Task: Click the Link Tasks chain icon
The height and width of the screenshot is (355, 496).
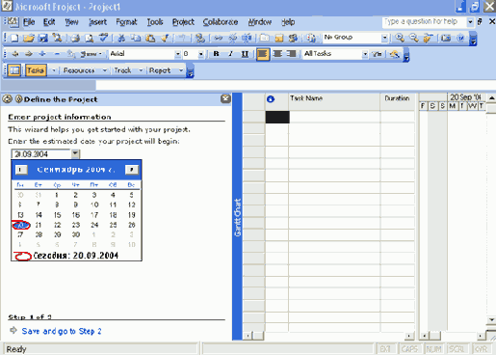Action: (218, 38)
